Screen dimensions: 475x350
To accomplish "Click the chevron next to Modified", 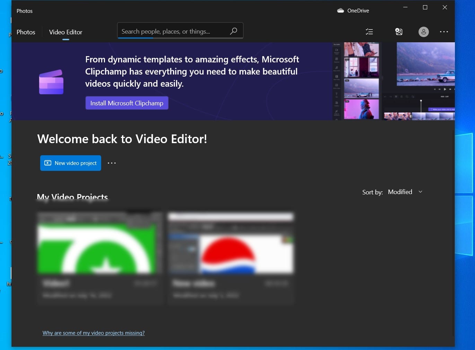I will click(x=420, y=192).
